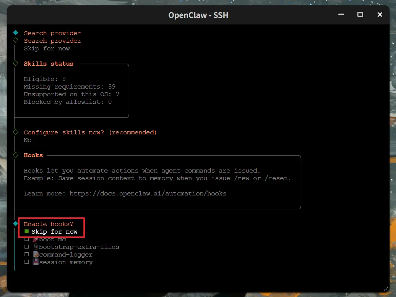Click the OpenClaw - SSH window title
This screenshot has width=396, height=297.
pyautogui.click(x=198, y=15)
